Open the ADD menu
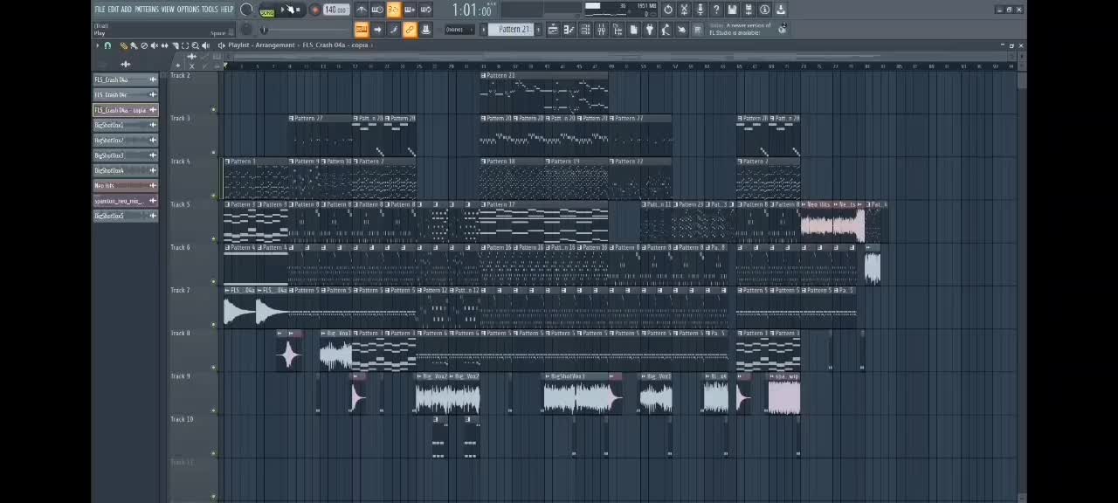1118x503 pixels. (127, 10)
